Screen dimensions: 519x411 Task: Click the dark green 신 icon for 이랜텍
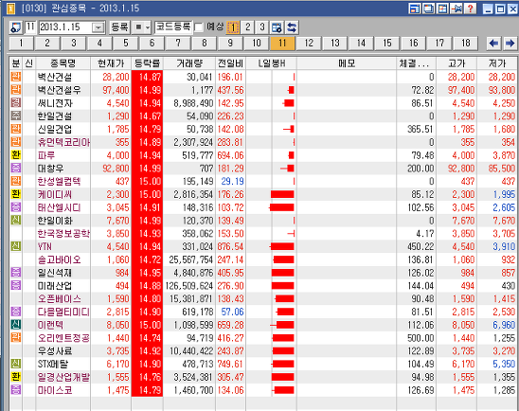[x=16, y=324]
